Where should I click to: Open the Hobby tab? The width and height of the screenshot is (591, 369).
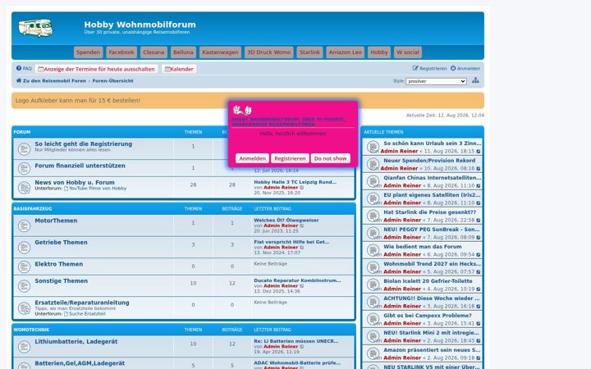(x=379, y=52)
